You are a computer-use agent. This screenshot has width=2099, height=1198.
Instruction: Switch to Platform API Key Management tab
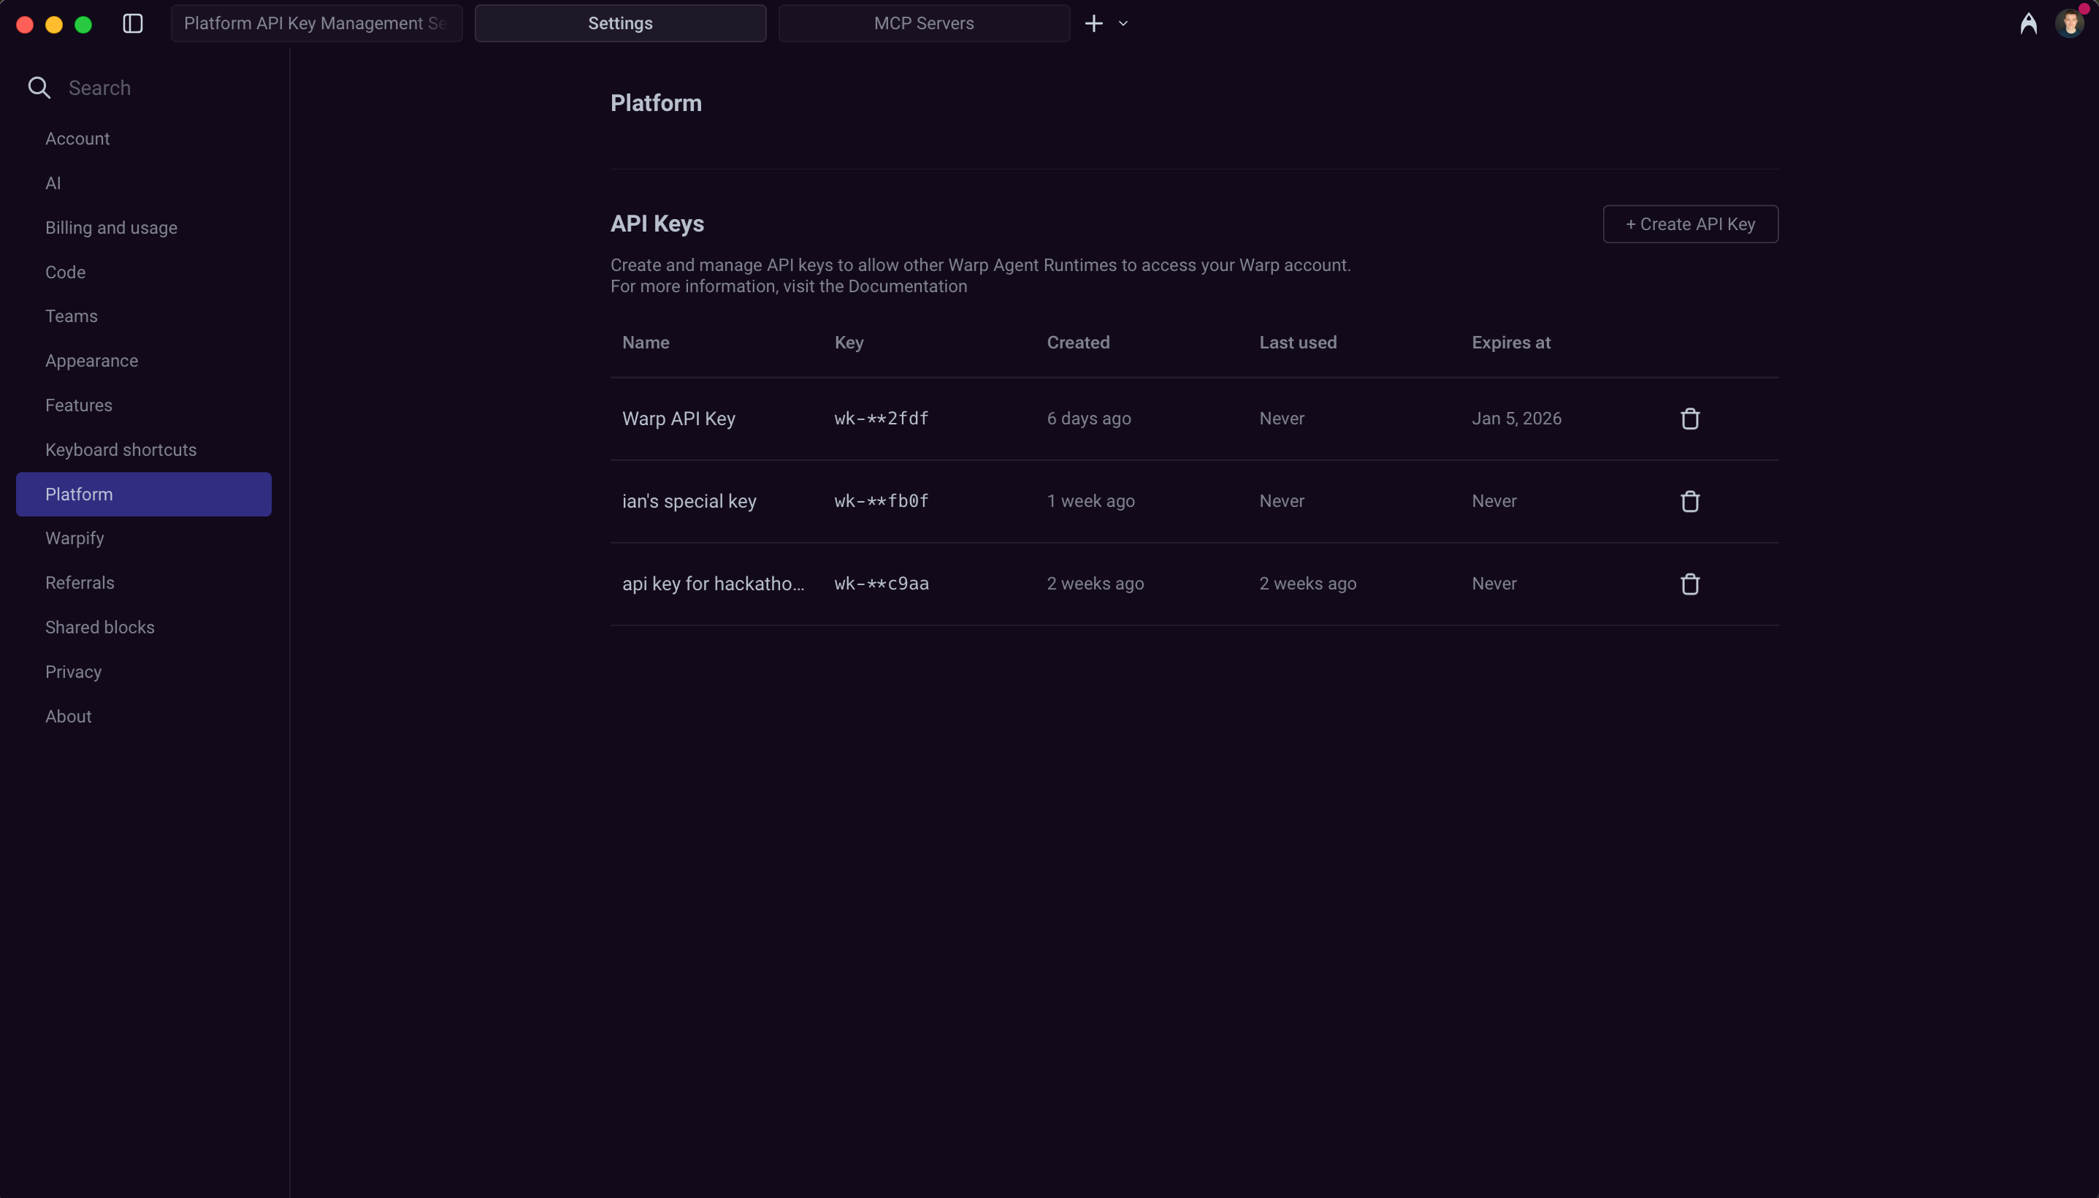pos(316,23)
